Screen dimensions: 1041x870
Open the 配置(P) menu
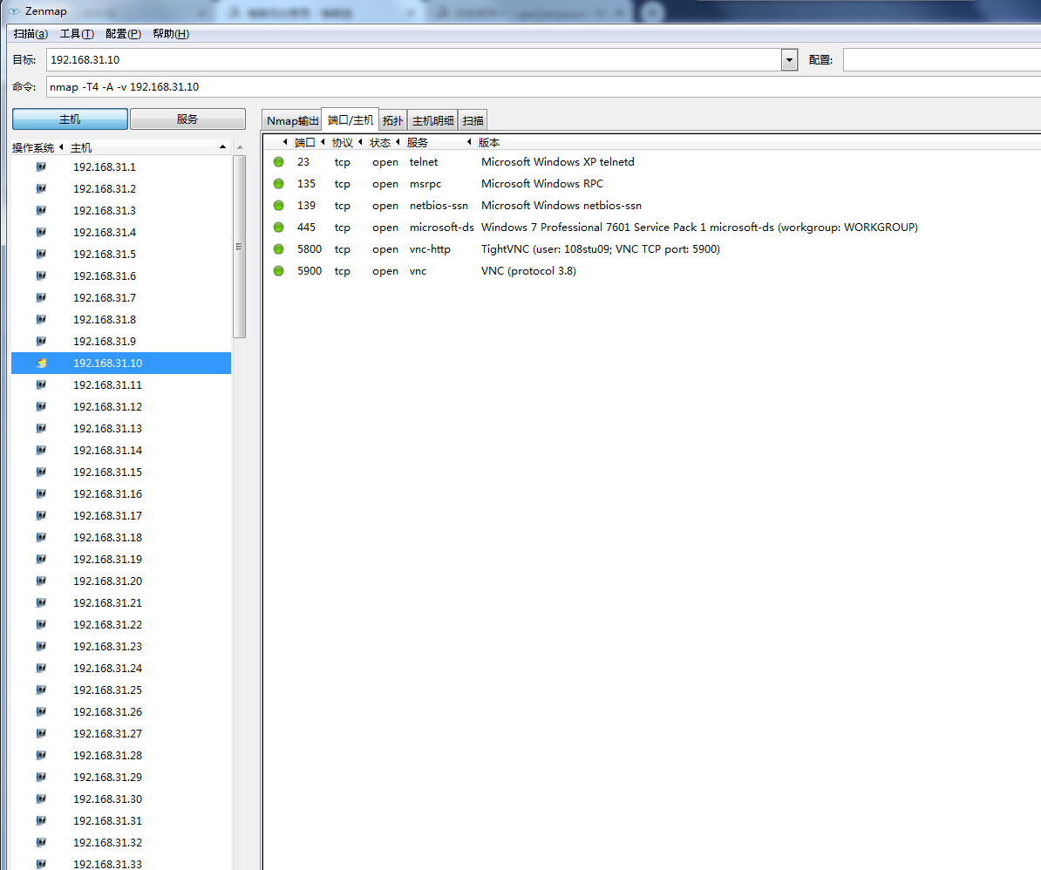[x=124, y=34]
